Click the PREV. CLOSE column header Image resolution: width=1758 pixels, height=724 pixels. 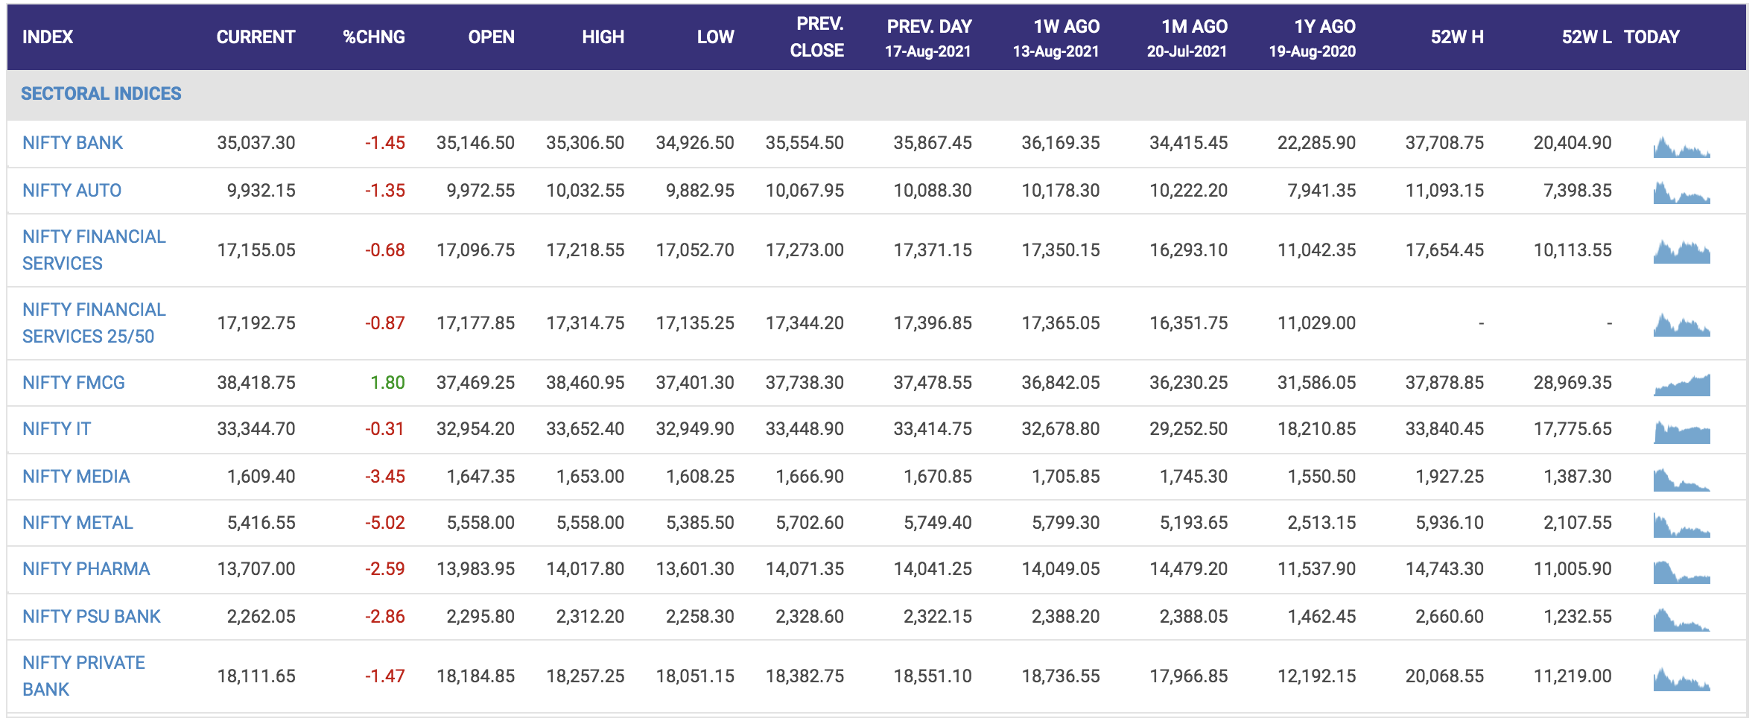[x=817, y=37]
